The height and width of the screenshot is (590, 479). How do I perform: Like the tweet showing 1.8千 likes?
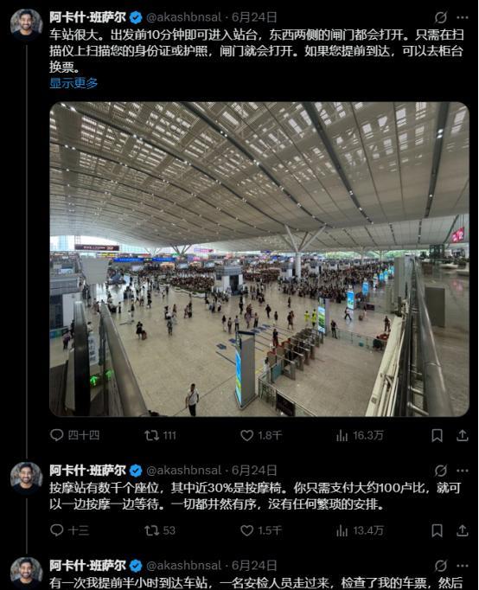point(261,435)
